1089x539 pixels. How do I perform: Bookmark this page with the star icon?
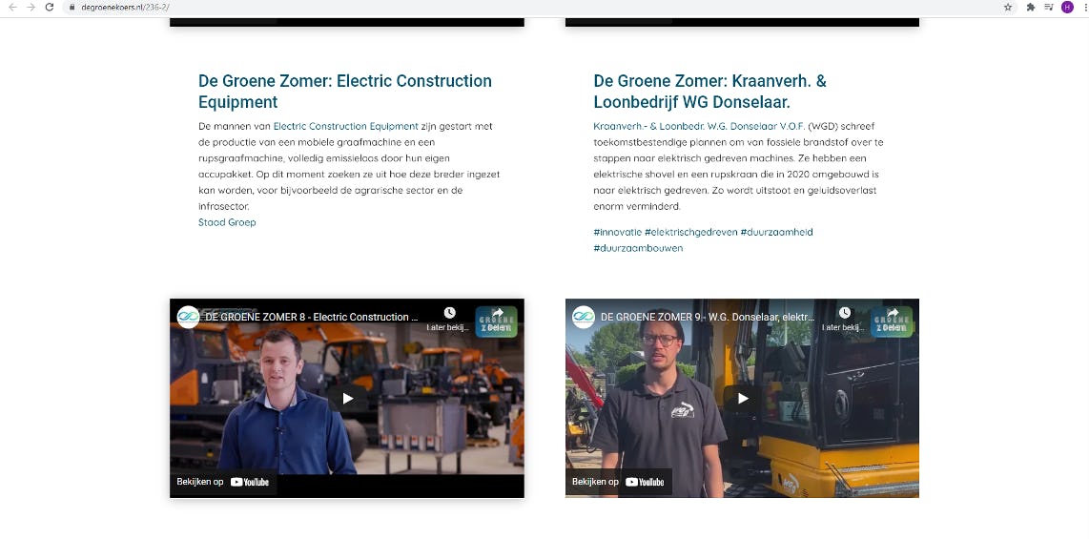click(x=1008, y=7)
